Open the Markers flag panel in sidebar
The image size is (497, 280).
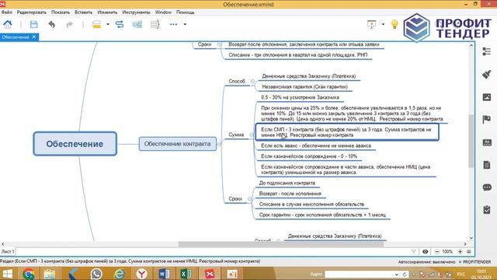coord(487,119)
